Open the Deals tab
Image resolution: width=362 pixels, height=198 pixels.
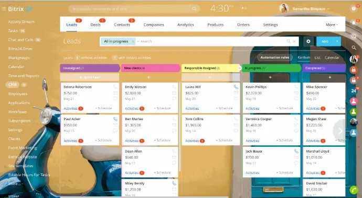point(95,25)
